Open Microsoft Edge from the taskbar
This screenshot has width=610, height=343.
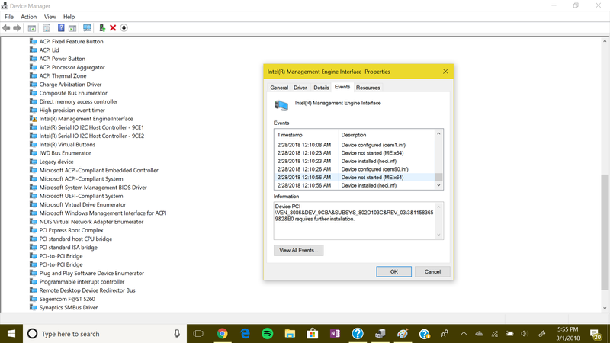click(245, 334)
